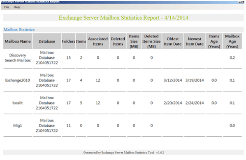Click the Folders column header
246x160 pixels.
(x=69, y=41)
